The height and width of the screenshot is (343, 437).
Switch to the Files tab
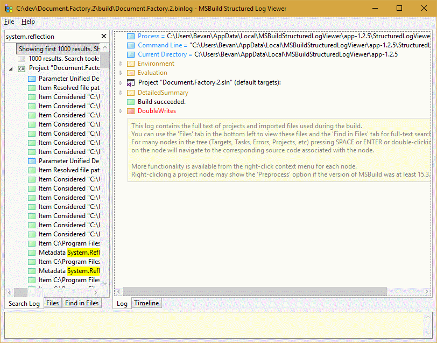pos(52,303)
